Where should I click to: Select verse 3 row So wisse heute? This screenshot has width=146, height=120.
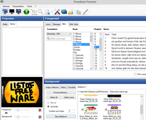125,45
